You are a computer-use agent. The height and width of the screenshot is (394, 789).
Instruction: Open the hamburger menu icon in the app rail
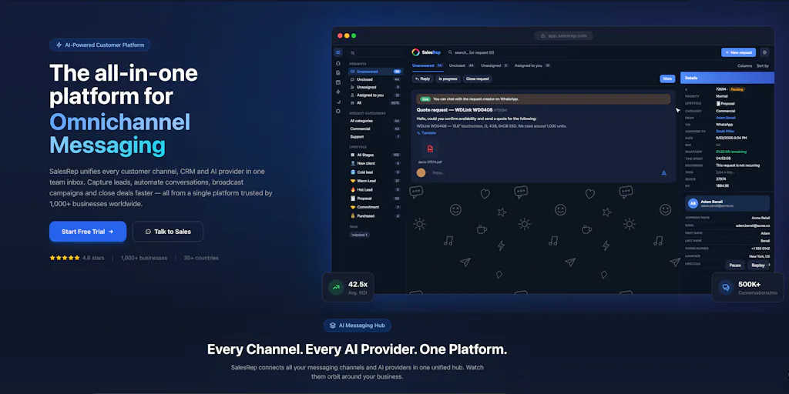338,52
